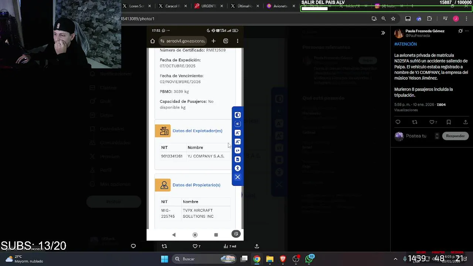Image resolution: width=473 pixels, height=266 pixels.
Task: Close the Caracol browser tab
Action: pyautogui.click(x=186, y=6)
